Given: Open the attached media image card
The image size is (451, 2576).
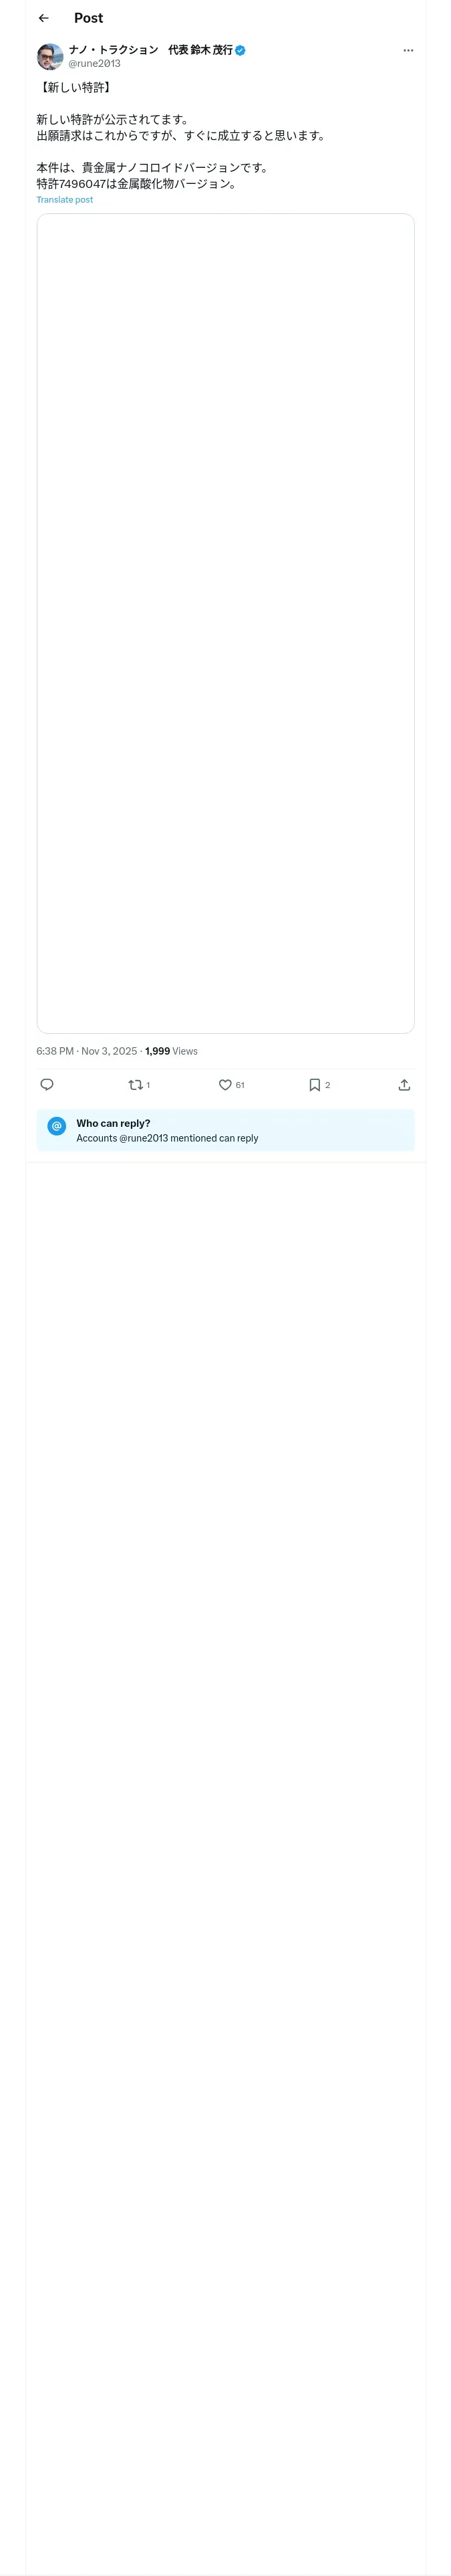Looking at the screenshot, I should pos(225,622).
